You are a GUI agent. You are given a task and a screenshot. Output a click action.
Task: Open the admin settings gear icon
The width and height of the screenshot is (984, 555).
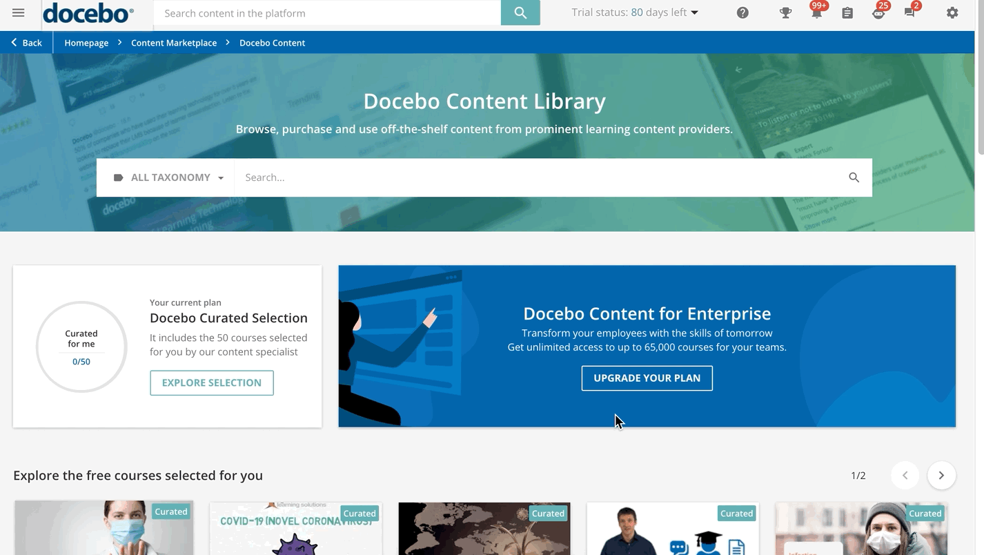pos(952,13)
